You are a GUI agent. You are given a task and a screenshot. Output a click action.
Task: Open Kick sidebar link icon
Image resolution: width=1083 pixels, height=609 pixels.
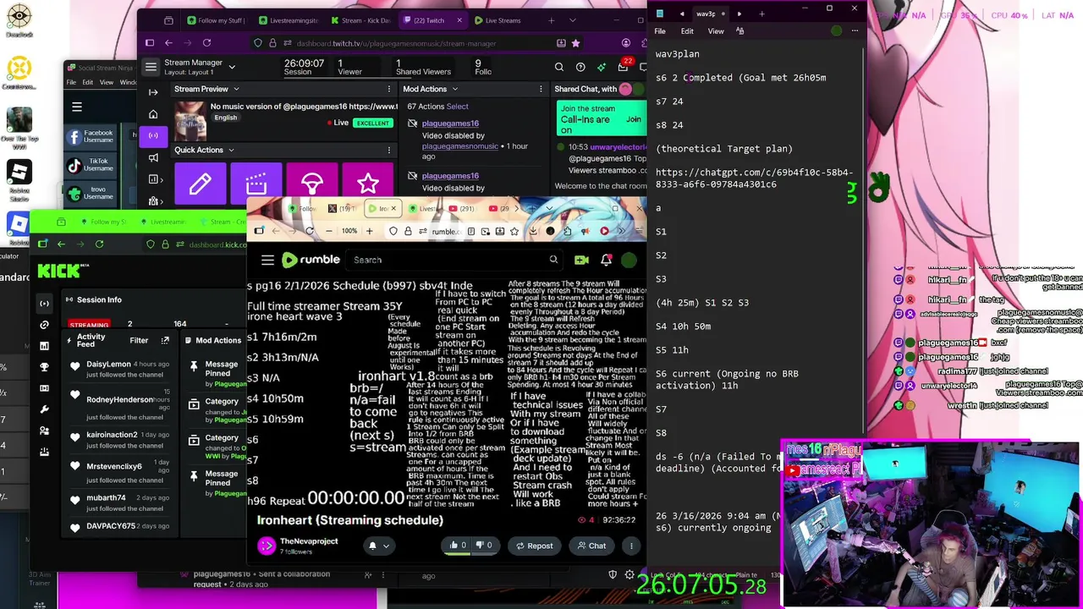44,325
